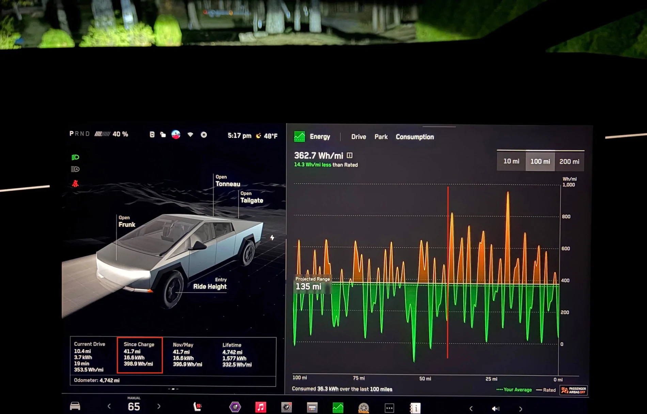Switch to the Park tab
The height and width of the screenshot is (414, 647).
click(381, 137)
